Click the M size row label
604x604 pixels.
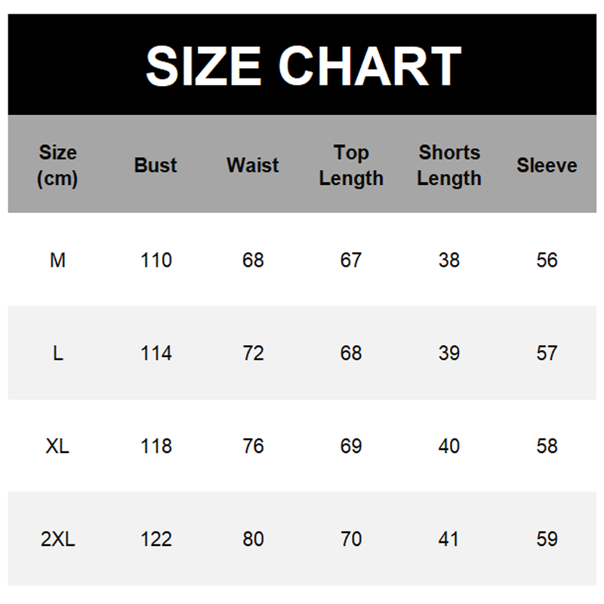[x=58, y=260]
